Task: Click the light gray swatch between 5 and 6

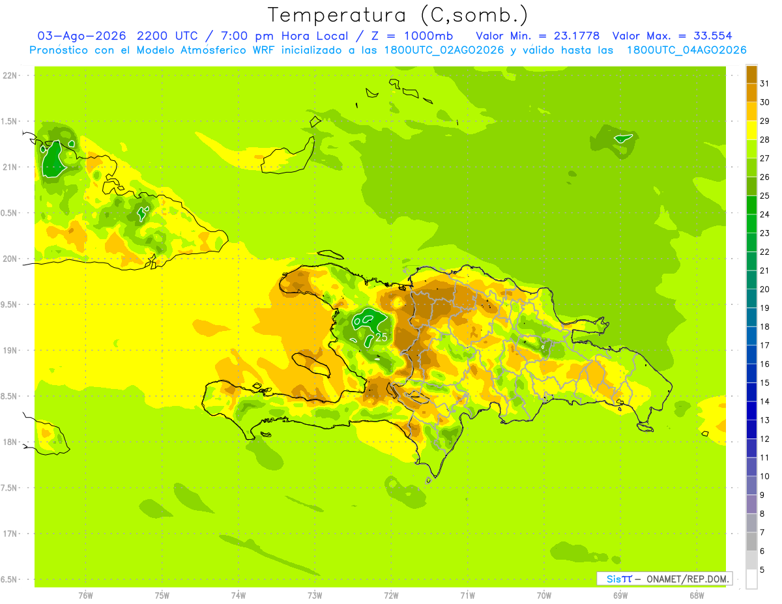Action: tap(751, 560)
